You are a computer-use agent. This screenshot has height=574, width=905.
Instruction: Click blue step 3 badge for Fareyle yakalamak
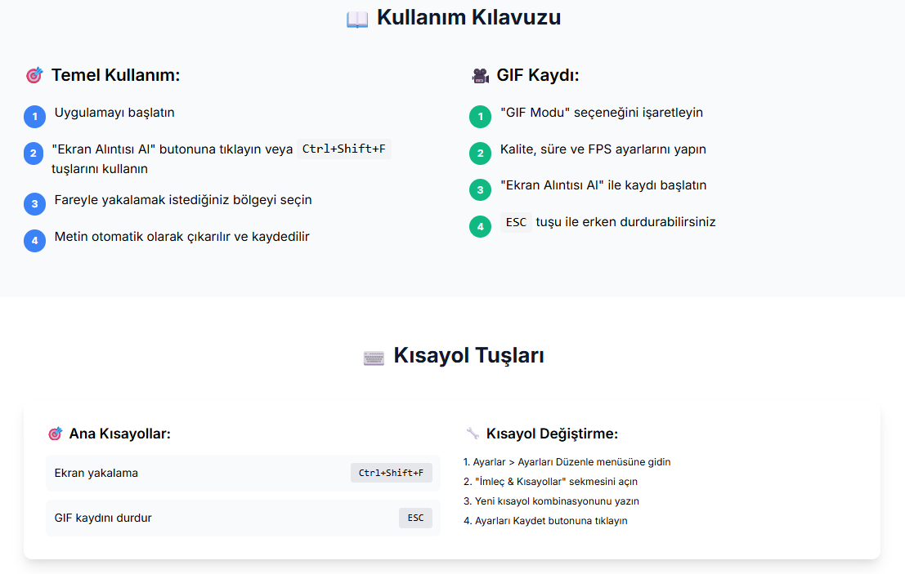[x=34, y=204]
